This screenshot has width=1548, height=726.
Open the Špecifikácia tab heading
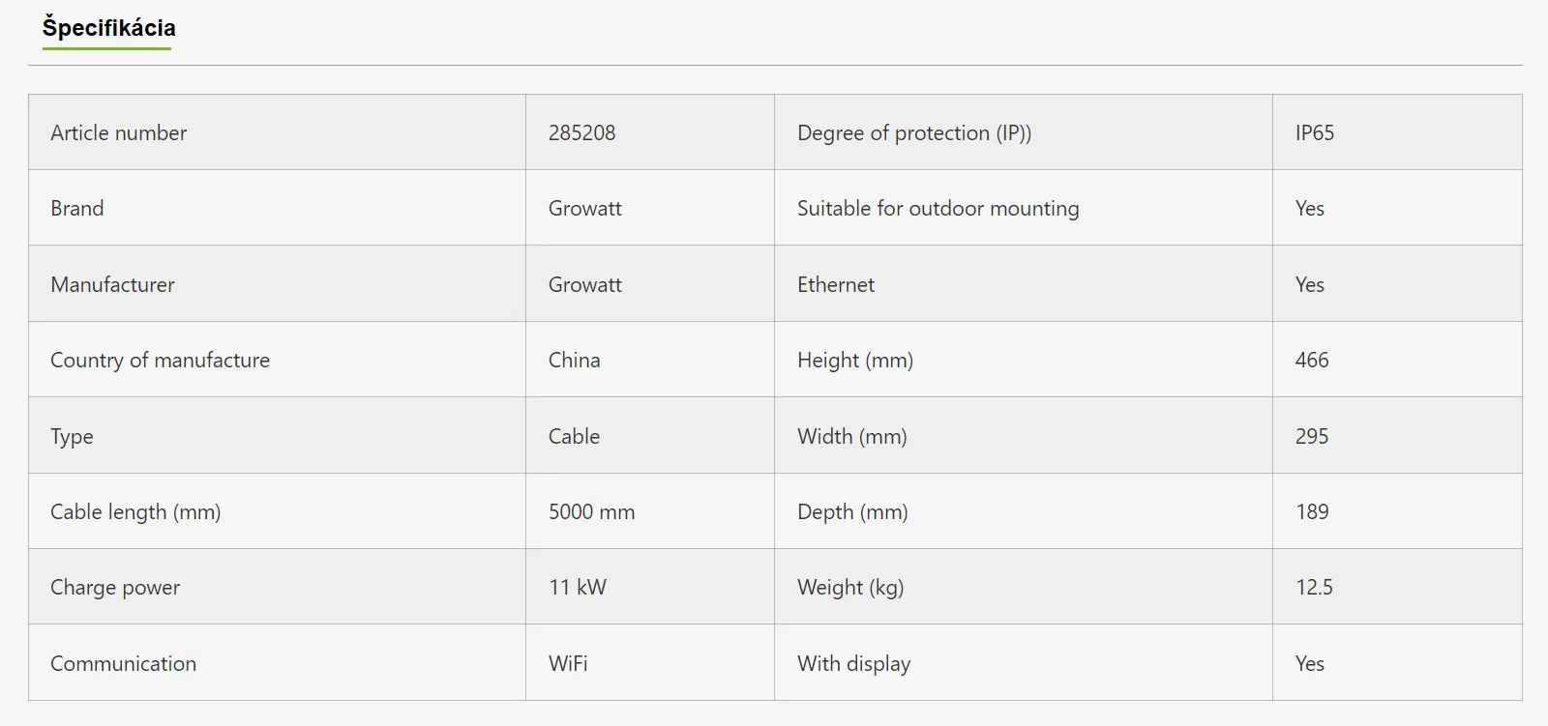(108, 28)
